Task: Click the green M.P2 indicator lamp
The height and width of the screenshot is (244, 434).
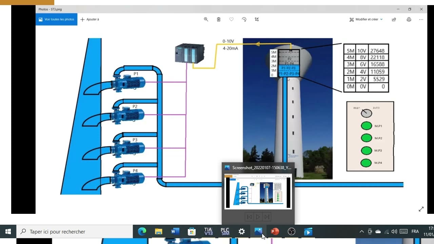Action: [x=367, y=138]
